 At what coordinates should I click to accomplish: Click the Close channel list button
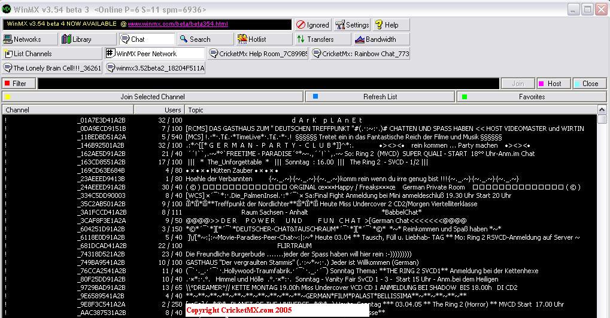point(590,84)
